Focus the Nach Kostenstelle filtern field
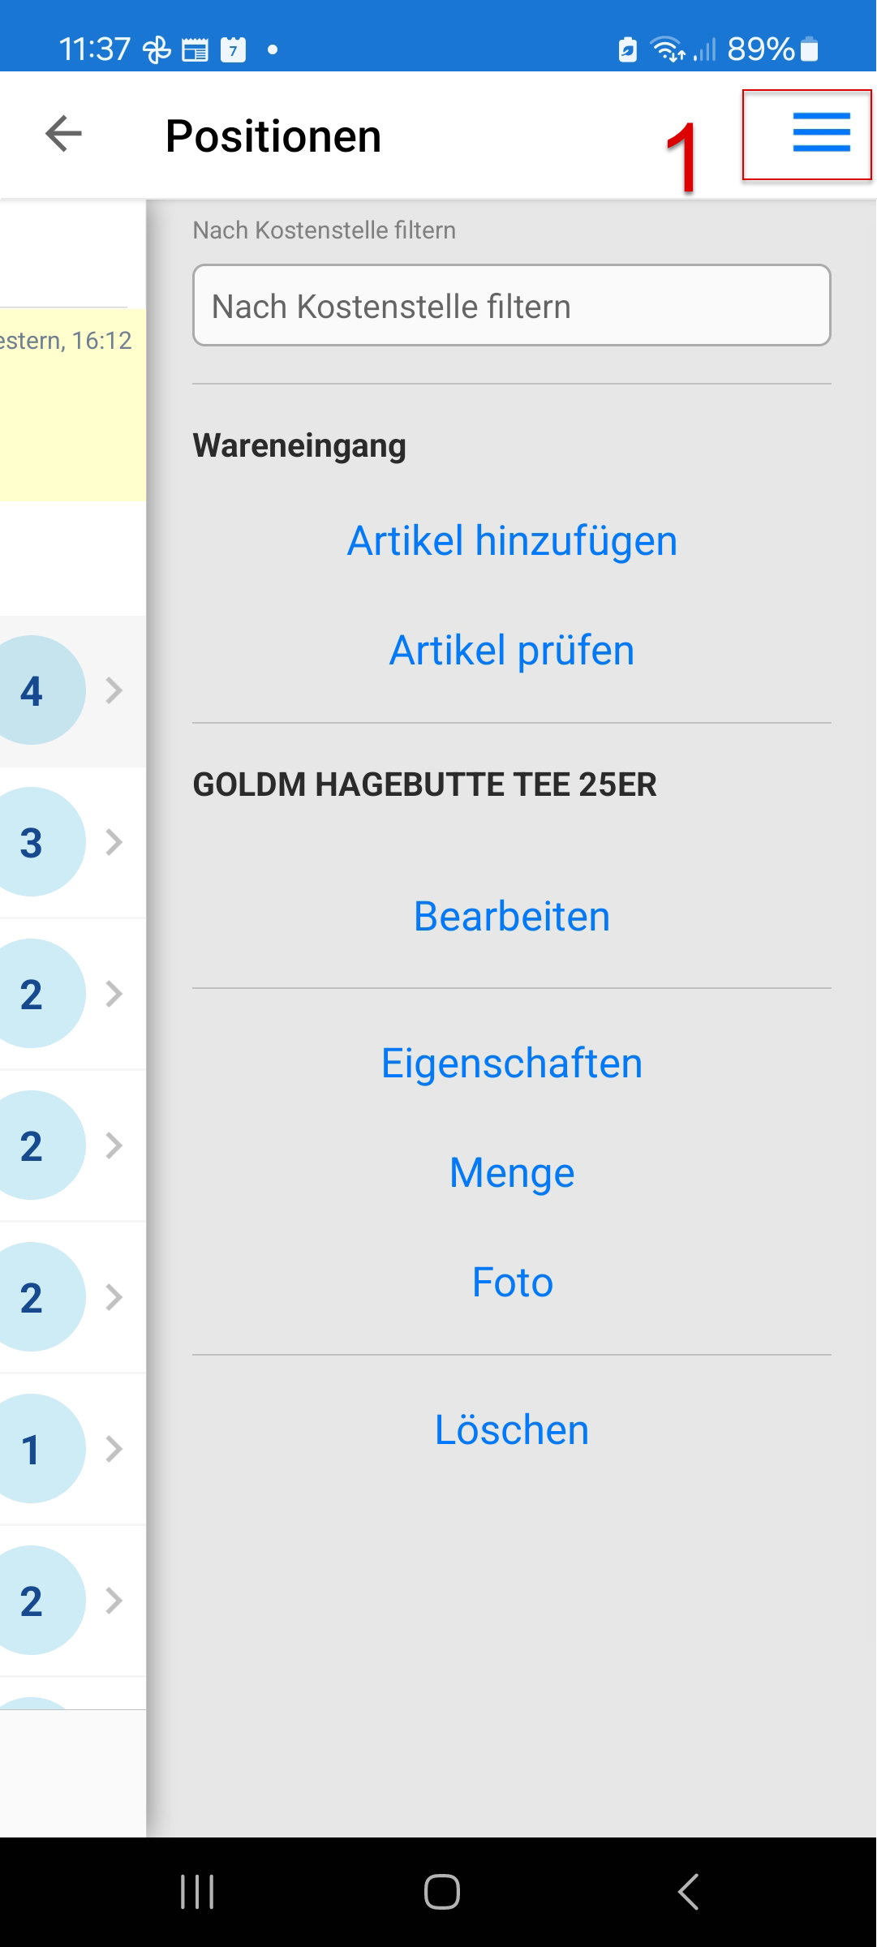Image resolution: width=877 pixels, height=1947 pixels. pos(512,306)
